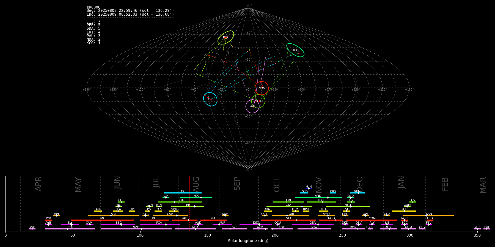
Task: Click the '...: 7' legend count line
Action: point(94,21)
